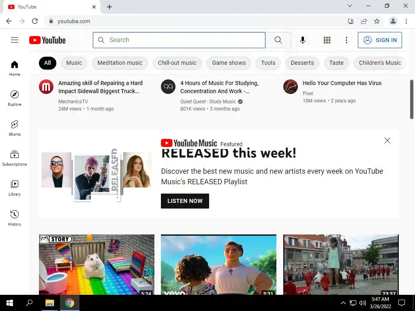This screenshot has height=311, width=415.
Task: Show hidden system tray icons
Action: pyautogui.click(x=343, y=303)
